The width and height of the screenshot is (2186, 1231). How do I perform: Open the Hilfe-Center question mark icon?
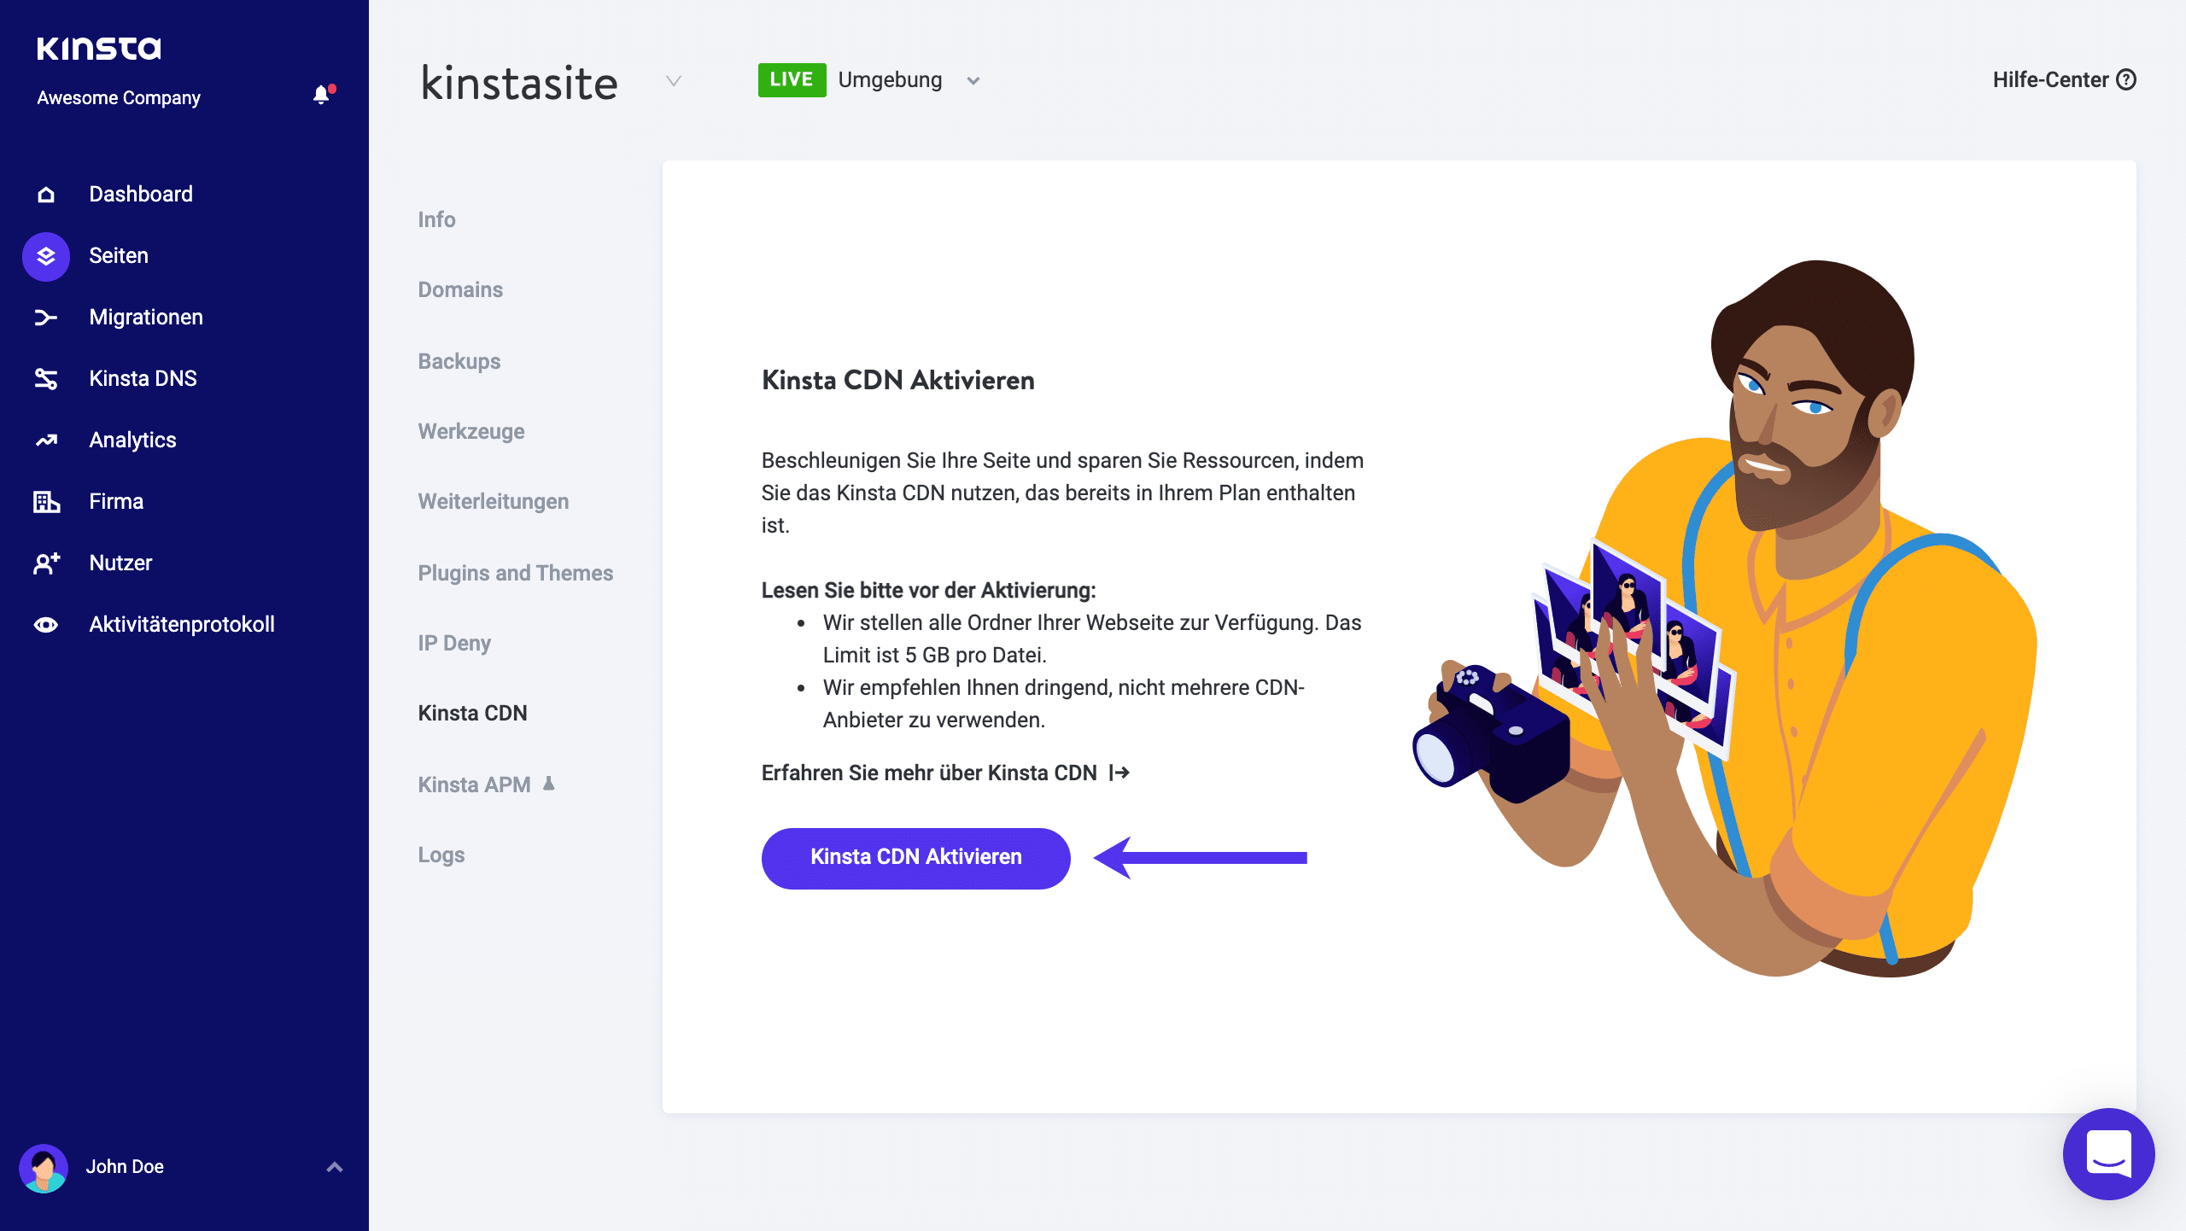(2126, 79)
